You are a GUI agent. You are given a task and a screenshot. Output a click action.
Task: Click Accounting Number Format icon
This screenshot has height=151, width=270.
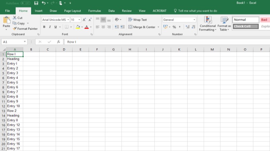point(165,27)
